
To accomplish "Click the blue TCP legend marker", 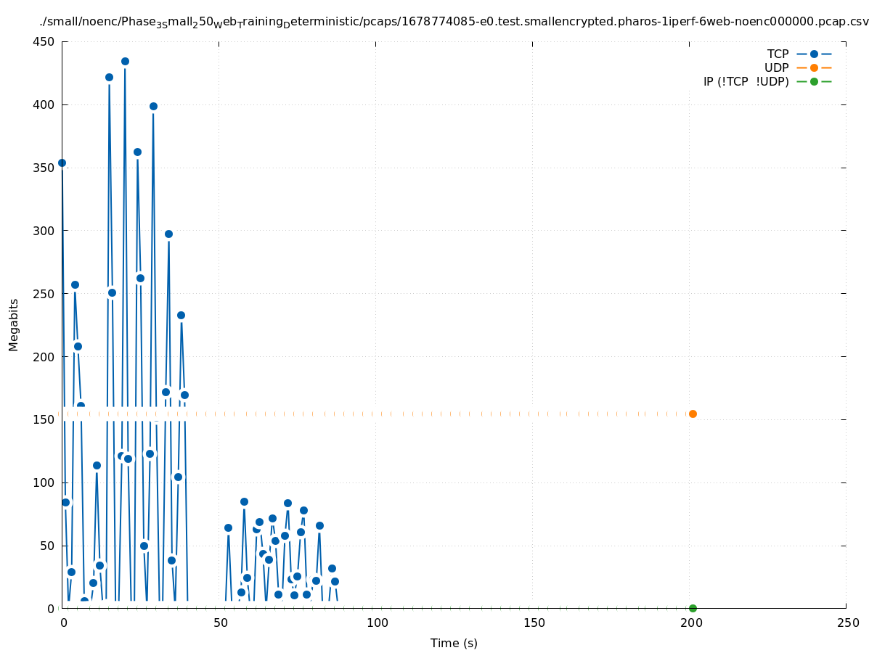I will (x=814, y=54).
